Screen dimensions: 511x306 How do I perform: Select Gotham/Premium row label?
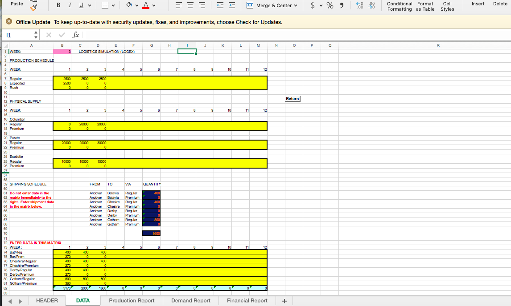[23, 284]
